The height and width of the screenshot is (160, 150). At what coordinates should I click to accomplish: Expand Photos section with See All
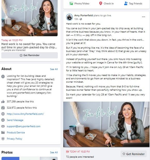(x=54, y=152)
